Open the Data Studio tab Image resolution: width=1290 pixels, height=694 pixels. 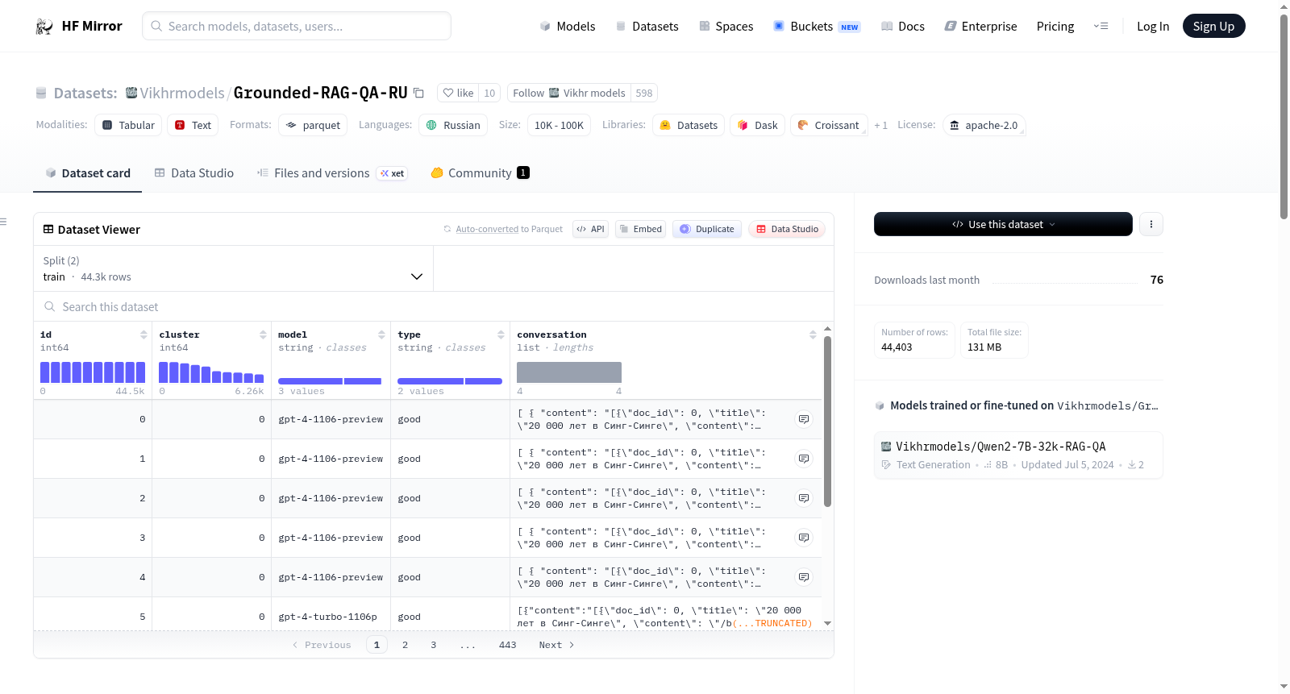coord(194,173)
